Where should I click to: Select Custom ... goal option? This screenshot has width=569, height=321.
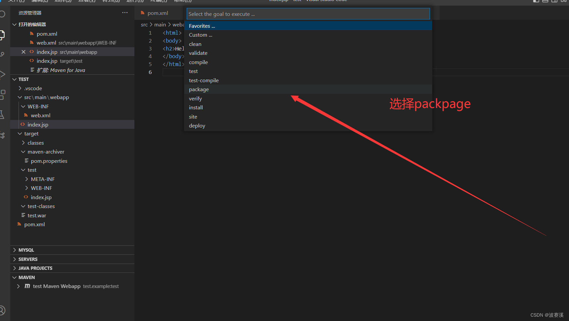coord(308,35)
